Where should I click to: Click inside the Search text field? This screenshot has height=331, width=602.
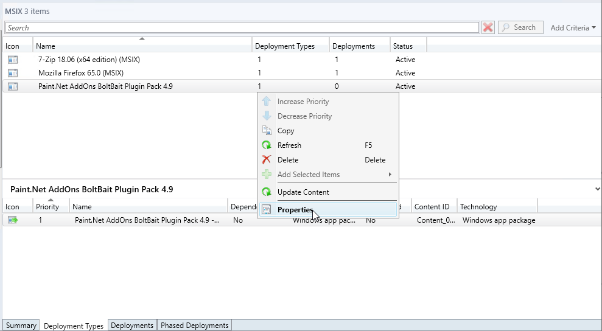coord(242,27)
